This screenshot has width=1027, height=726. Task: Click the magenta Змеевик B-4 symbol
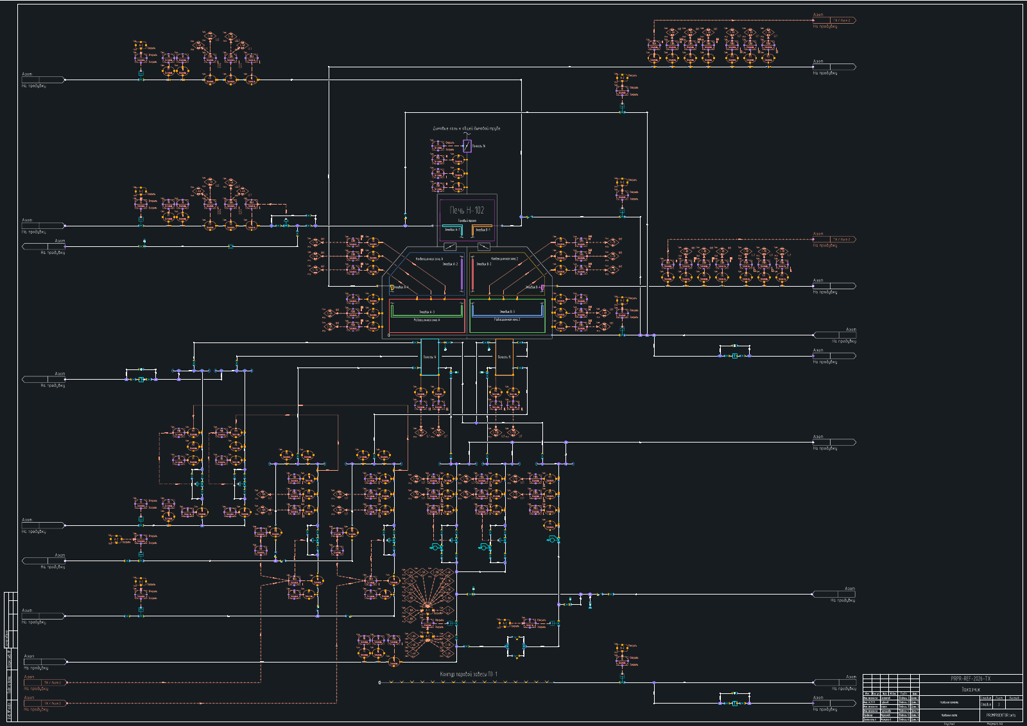(542, 287)
